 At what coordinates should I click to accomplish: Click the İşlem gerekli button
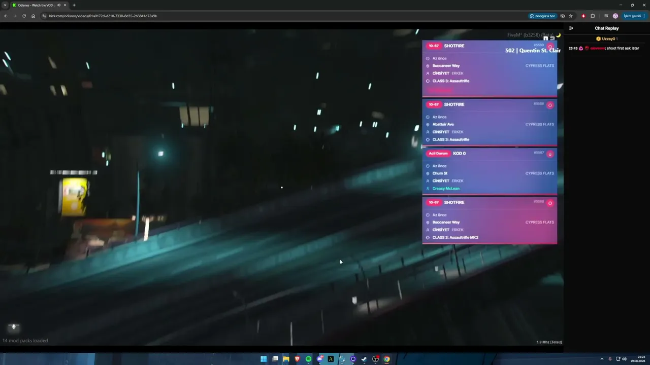[635, 16]
